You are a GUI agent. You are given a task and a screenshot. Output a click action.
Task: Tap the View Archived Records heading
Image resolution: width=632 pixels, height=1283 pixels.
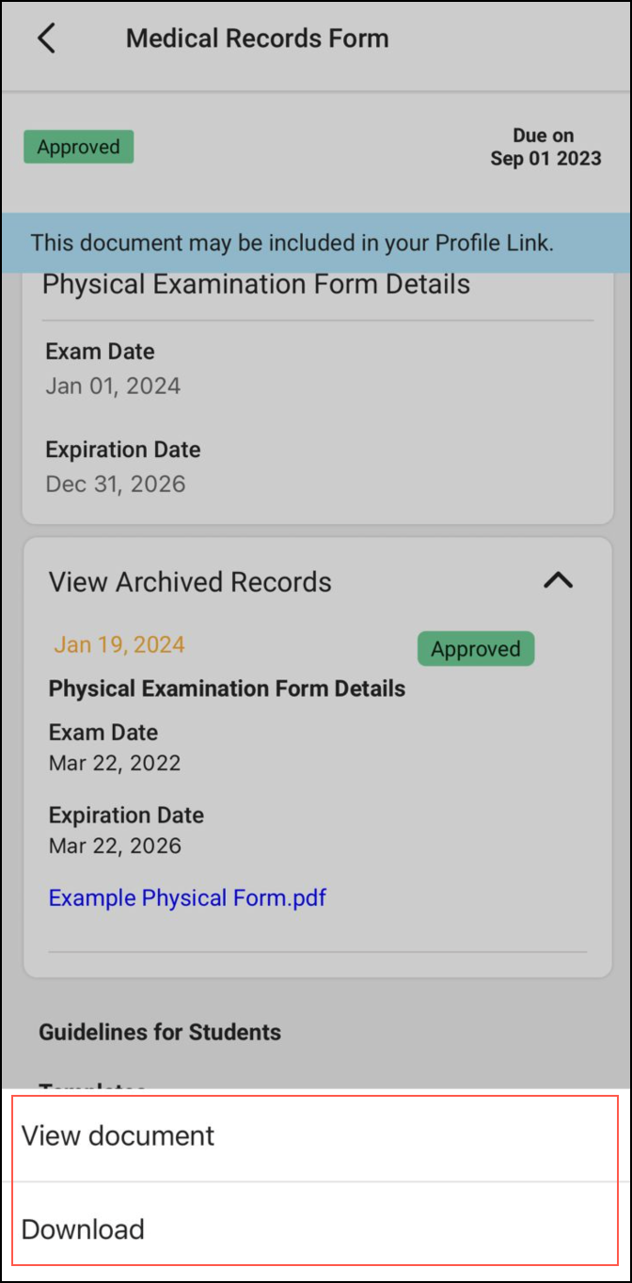[x=190, y=582]
